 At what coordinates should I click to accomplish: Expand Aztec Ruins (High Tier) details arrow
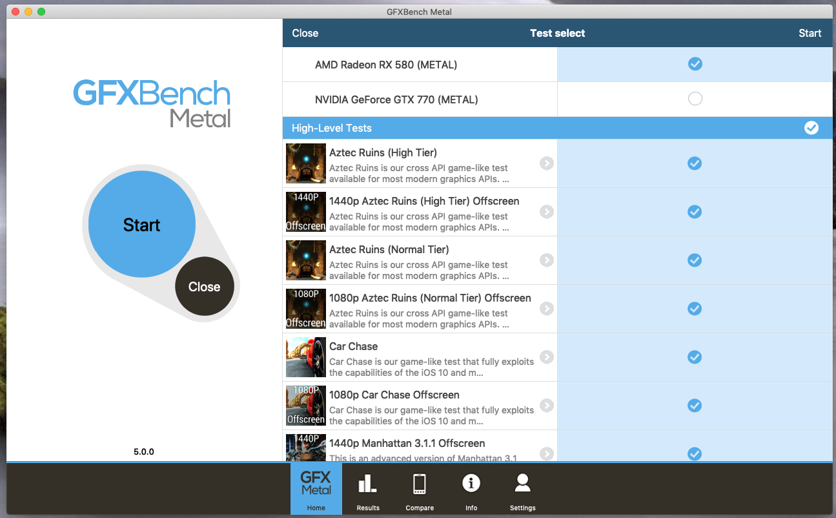(547, 163)
